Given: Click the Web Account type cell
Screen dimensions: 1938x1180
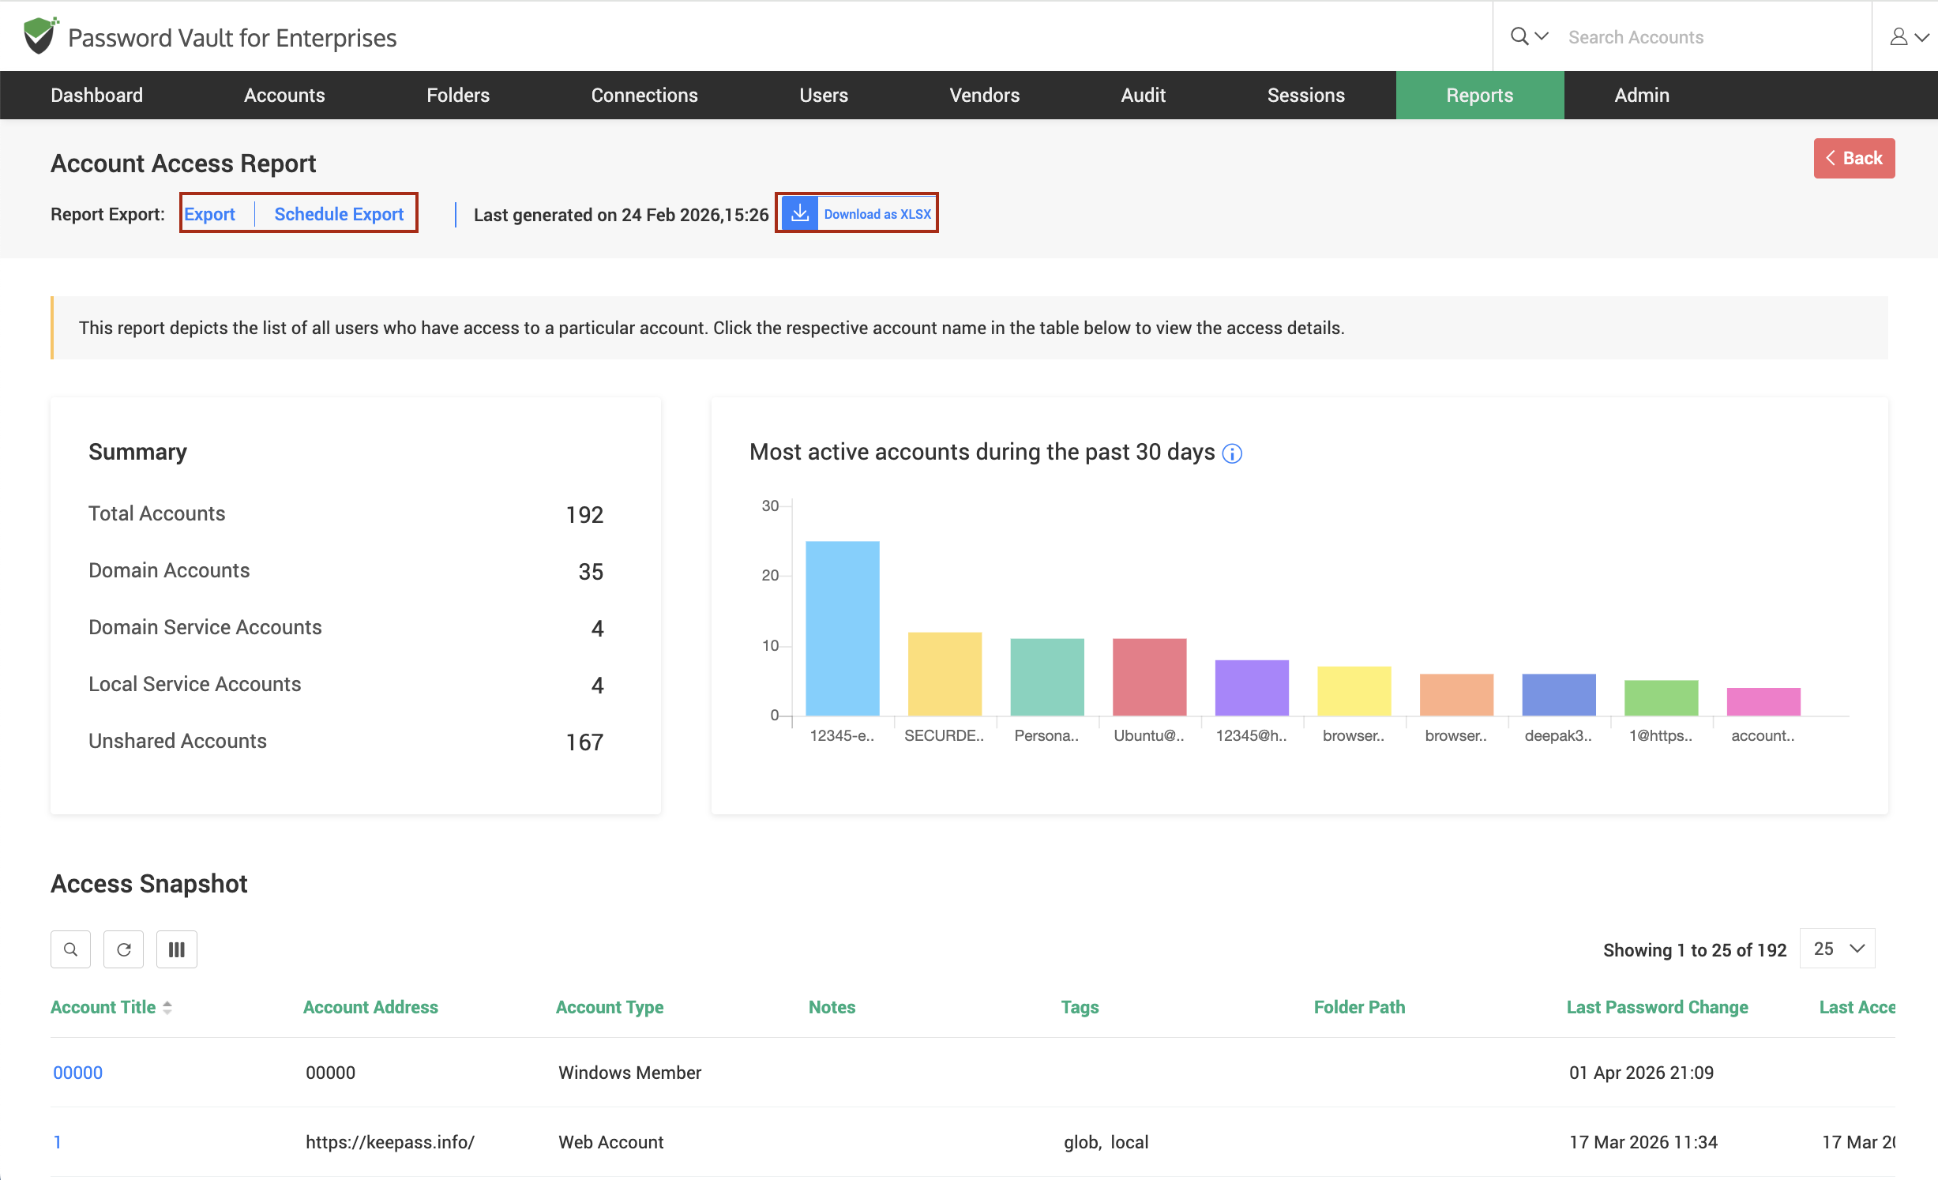Looking at the screenshot, I should click(x=610, y=1142).
